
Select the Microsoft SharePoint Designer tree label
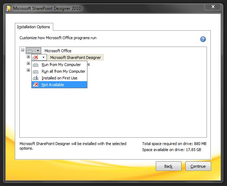(75, 58)
